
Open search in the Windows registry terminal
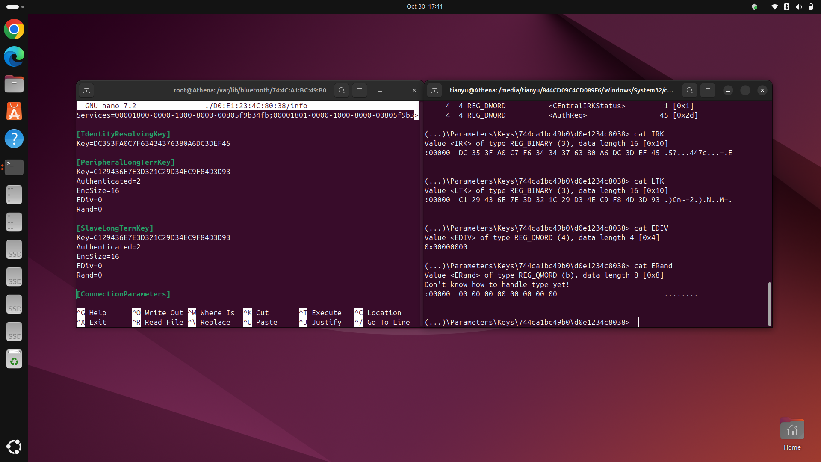(x=689, y=90)
